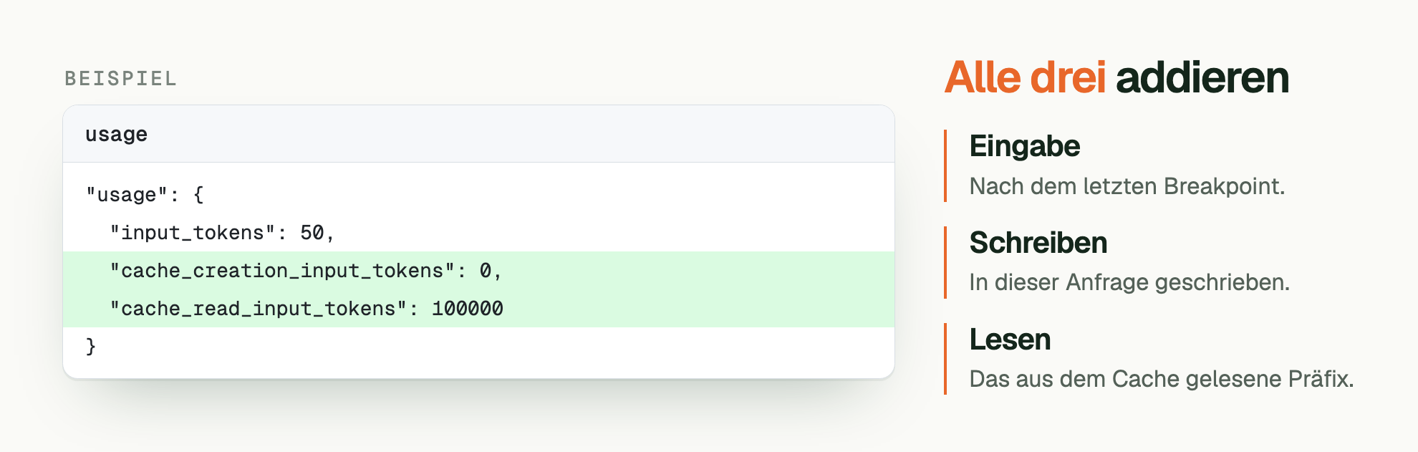This screenshot has height=452, width=1418.
Task: Click the closing brace of the usage block
Action: [91, 347]
